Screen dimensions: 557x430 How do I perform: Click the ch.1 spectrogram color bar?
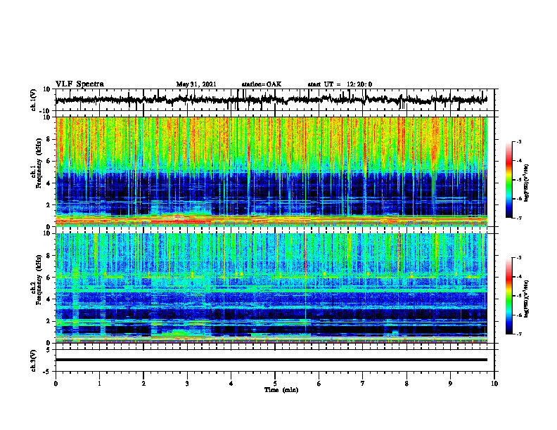(x=509, y=180)
